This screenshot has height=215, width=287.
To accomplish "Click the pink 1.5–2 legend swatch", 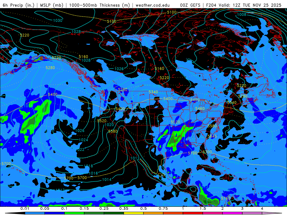I will (213, 213).
